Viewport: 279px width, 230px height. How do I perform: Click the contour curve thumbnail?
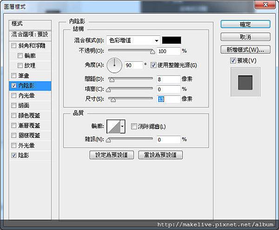(x=113, y=127)
